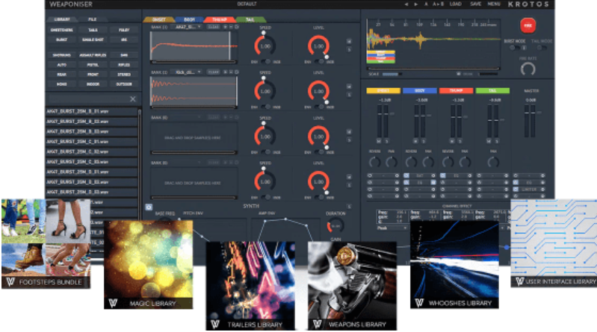Click the Master channel fader
This screenshot has width=597, height=332.
tap(531, 119)
